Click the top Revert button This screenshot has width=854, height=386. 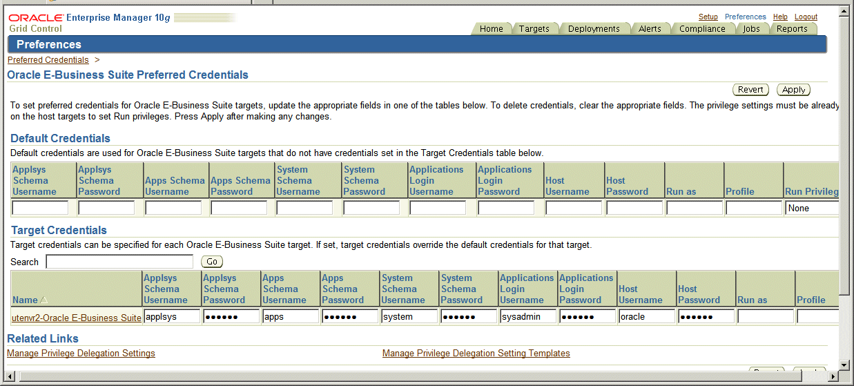click(x=750, y=90)
